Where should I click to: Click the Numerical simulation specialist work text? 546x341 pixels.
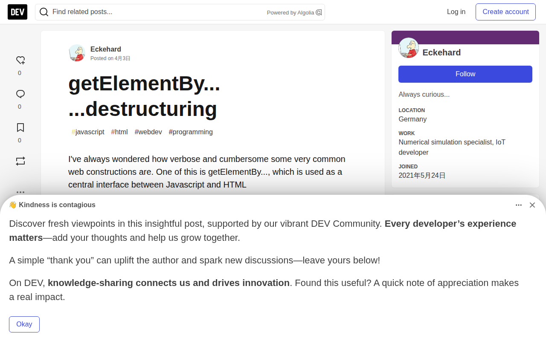pos(452,147)
